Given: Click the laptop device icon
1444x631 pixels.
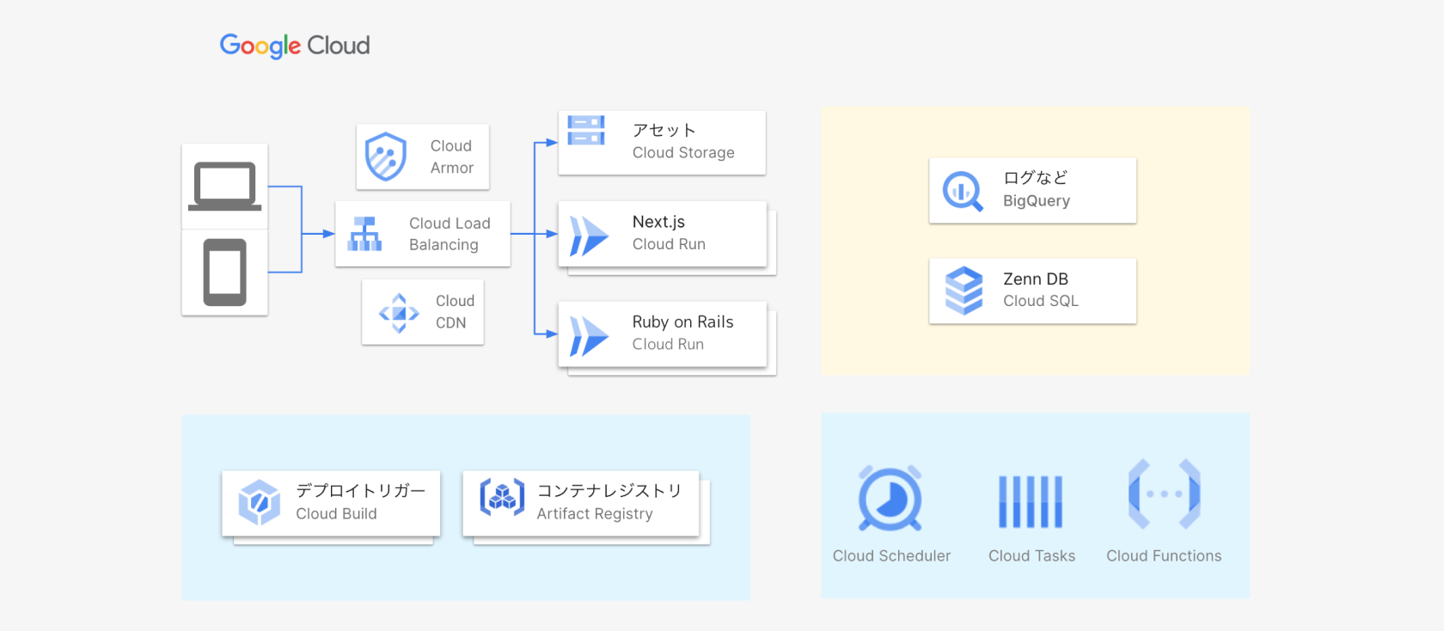Looking at the screenshot, I should [x=224, y=186].
